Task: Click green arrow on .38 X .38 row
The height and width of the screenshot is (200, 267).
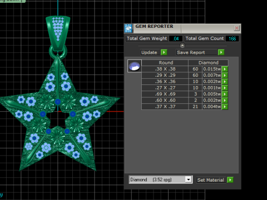Action: [225, 69]
